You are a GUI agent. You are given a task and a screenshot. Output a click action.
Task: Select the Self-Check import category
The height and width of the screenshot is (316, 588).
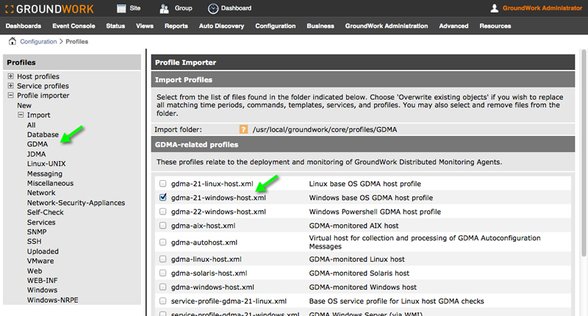(45, 212)
